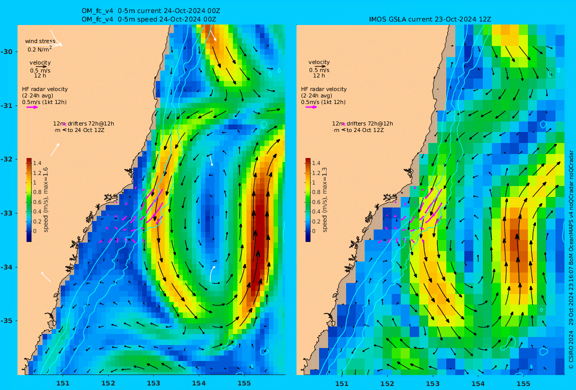Image resolution: width=576 pixels, height=390 pixels.
Task: Click 'HF radar velocity' label in IMOS GSLA map
Action: (x=324, y=89)
